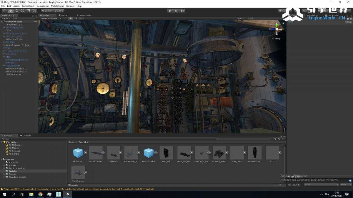Open the Windows notification center
The image size is (353, 198).
(x=347, y=194)
